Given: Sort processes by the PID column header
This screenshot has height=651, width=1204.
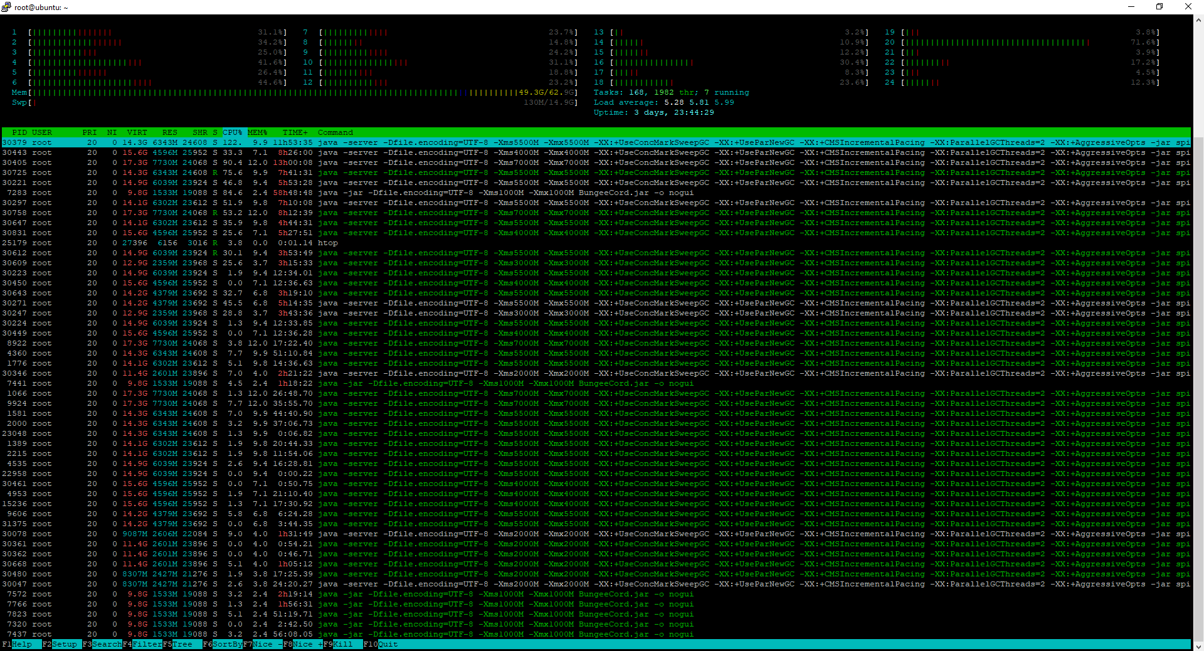Looking at the screenshot, I should (19, 132).
